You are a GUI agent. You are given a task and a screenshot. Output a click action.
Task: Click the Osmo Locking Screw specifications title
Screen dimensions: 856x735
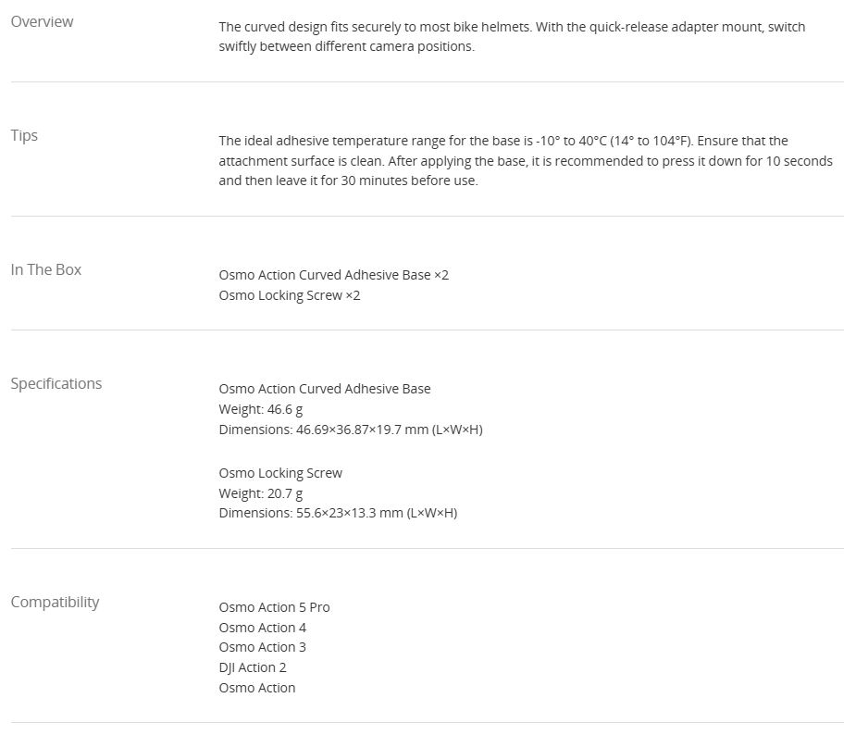coord(280,473)
